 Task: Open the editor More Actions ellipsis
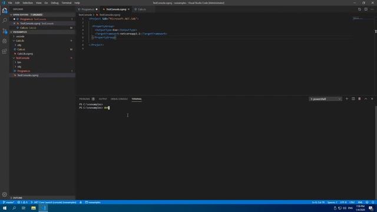pyautogui.click(x=372, y=9)
